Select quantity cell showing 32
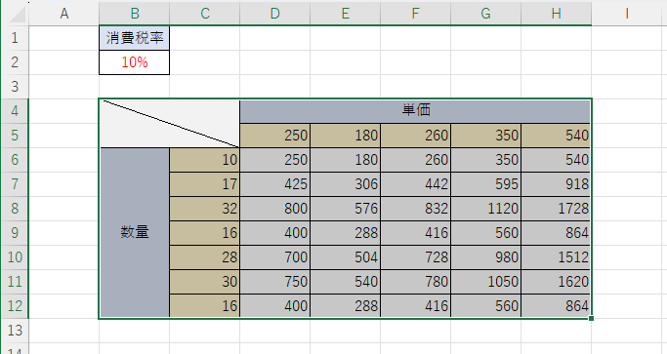This screenshot has width=667, height=354. pyautogui.click(x=205, y=209)
